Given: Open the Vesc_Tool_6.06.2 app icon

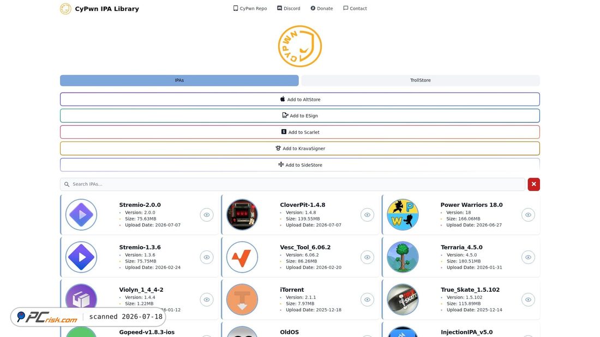Looking at the screenshot, I should [x=242, y=257].
